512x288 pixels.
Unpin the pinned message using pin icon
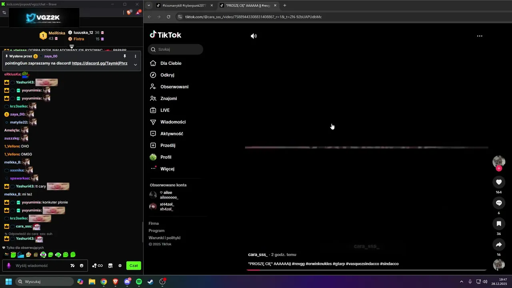(x=124, y=56)
